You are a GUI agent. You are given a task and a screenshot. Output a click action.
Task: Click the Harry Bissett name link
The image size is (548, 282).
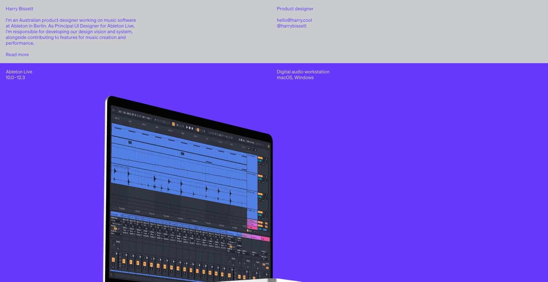point(20,9)
